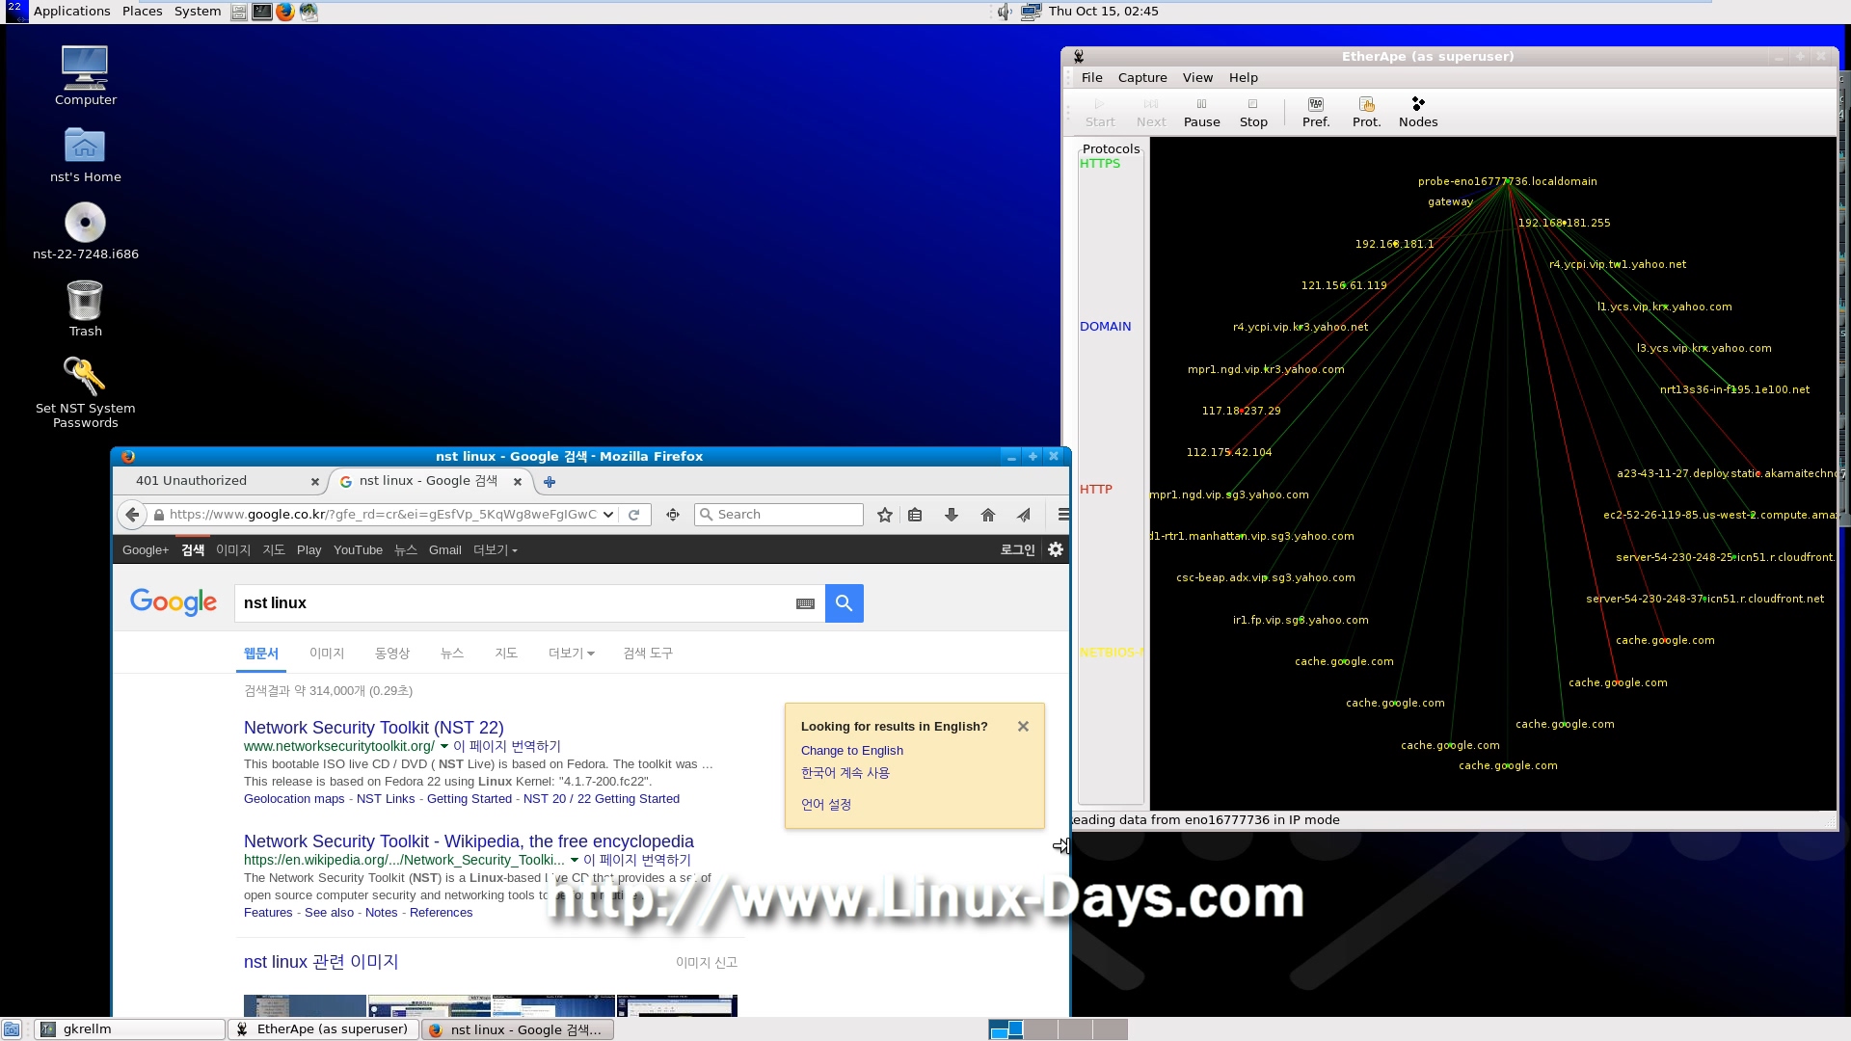Open the Wikipedia Network Security Toolkit result

(x=469, y=841)
